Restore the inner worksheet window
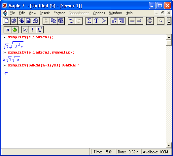Image resolution: width=173 pixels, height=156 pixels. coord(162,13)
